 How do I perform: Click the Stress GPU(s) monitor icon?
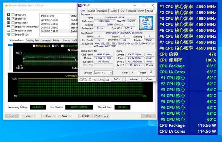pos(8,35)
